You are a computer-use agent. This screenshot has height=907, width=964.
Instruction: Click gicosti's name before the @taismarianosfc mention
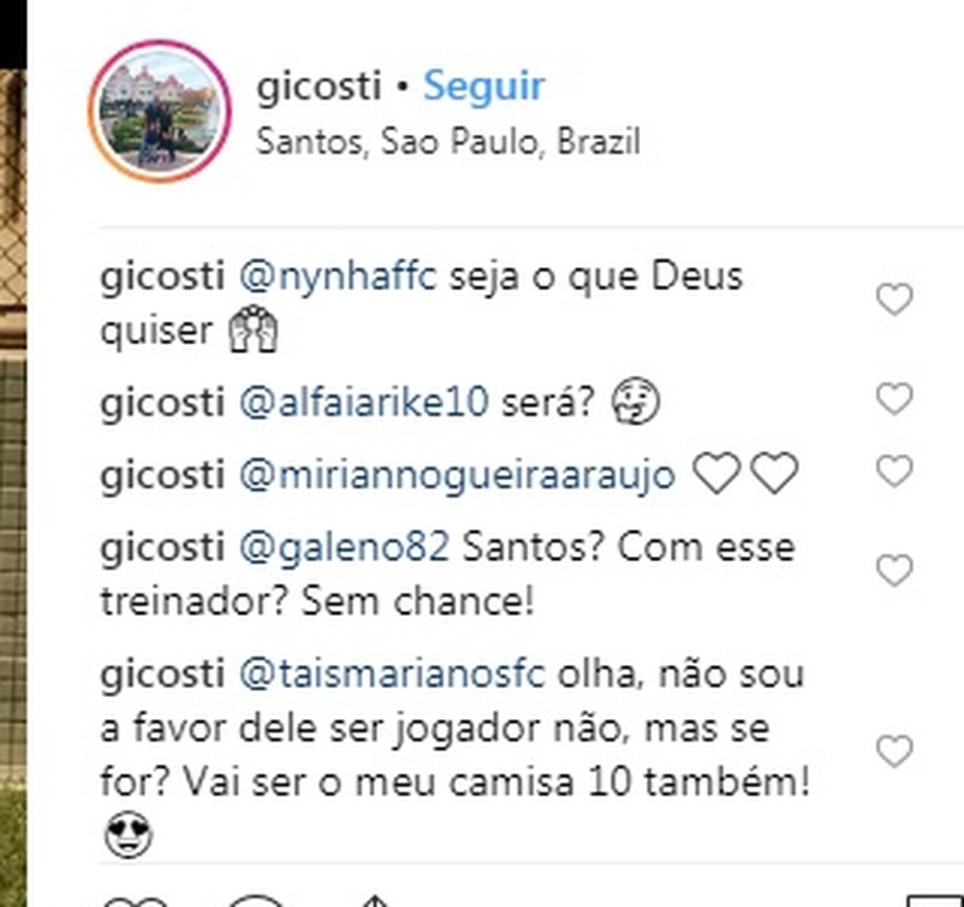(163, 675)
